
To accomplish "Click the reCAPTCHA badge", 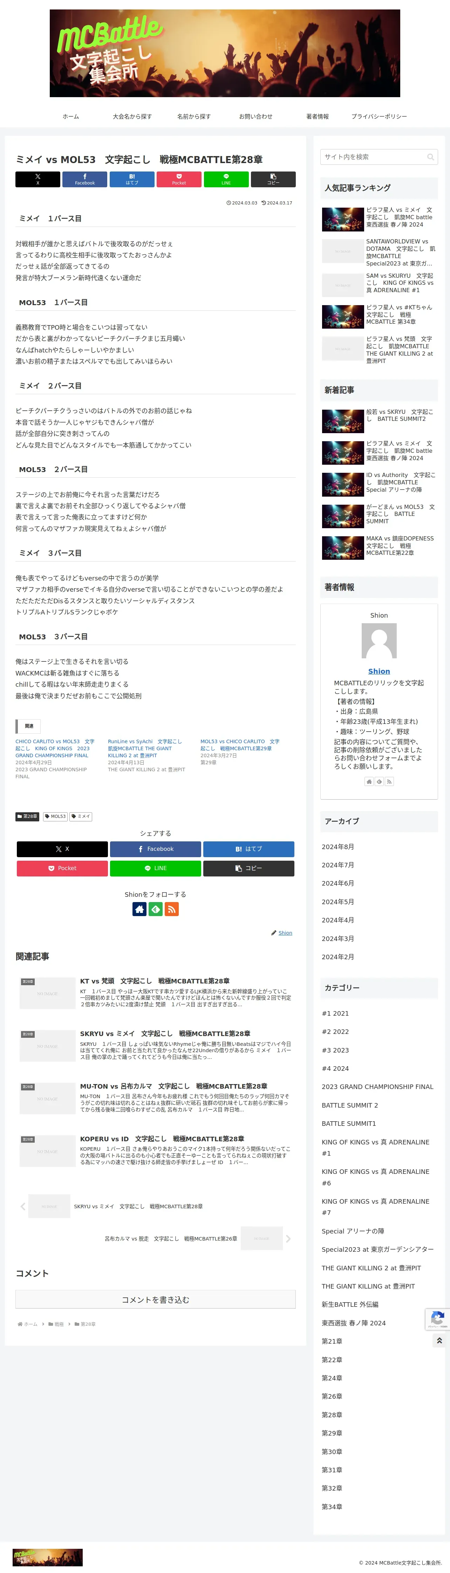I will (437, 1319).
